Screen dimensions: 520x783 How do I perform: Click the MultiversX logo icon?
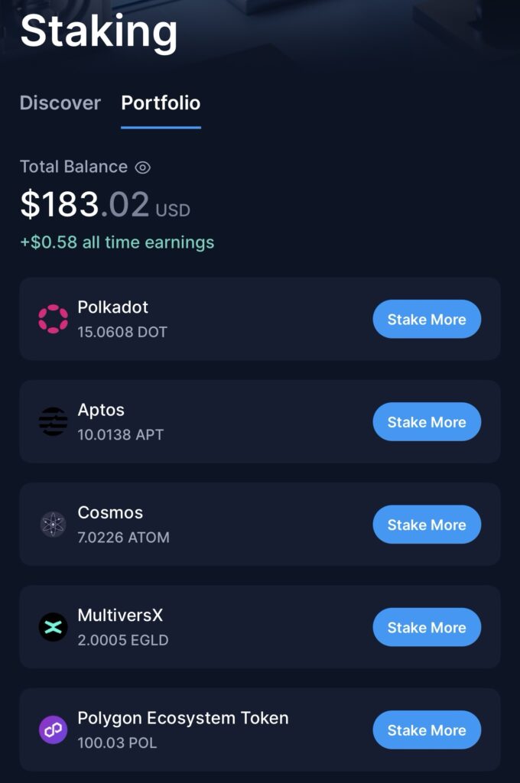click(53, 627)
